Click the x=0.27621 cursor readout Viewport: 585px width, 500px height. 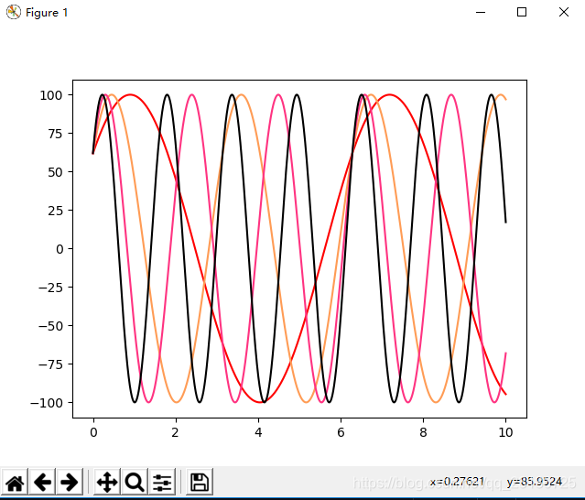[457, 482]
